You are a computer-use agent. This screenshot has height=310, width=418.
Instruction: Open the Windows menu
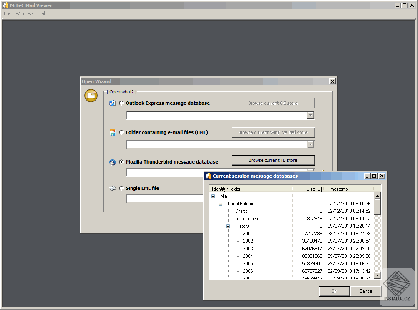pyautogui.click(x=24, y=13)
